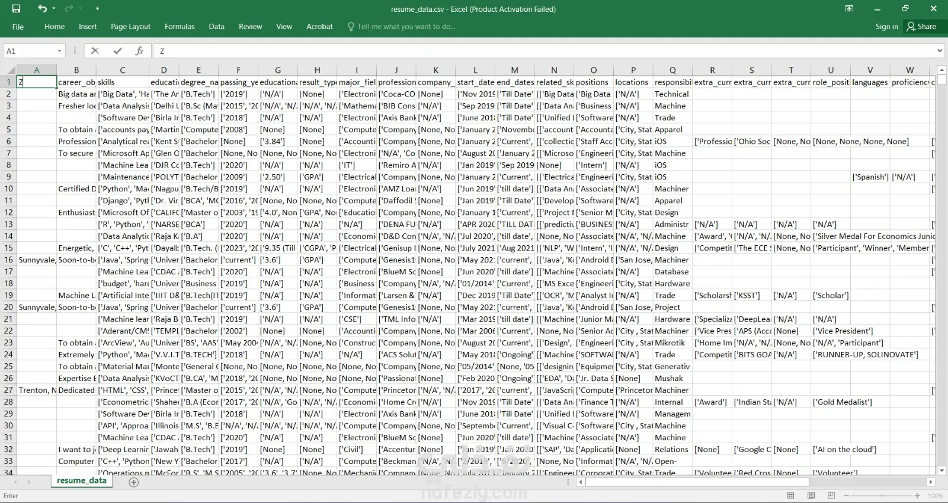Select all cells with the corner button
This screenshot has width=948, height=503.
coord(8,70)
